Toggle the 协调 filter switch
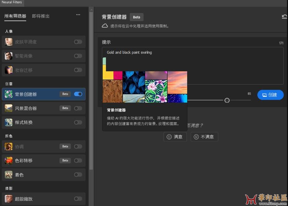This screenshot has height=206, width=288. tap(78, 147)
